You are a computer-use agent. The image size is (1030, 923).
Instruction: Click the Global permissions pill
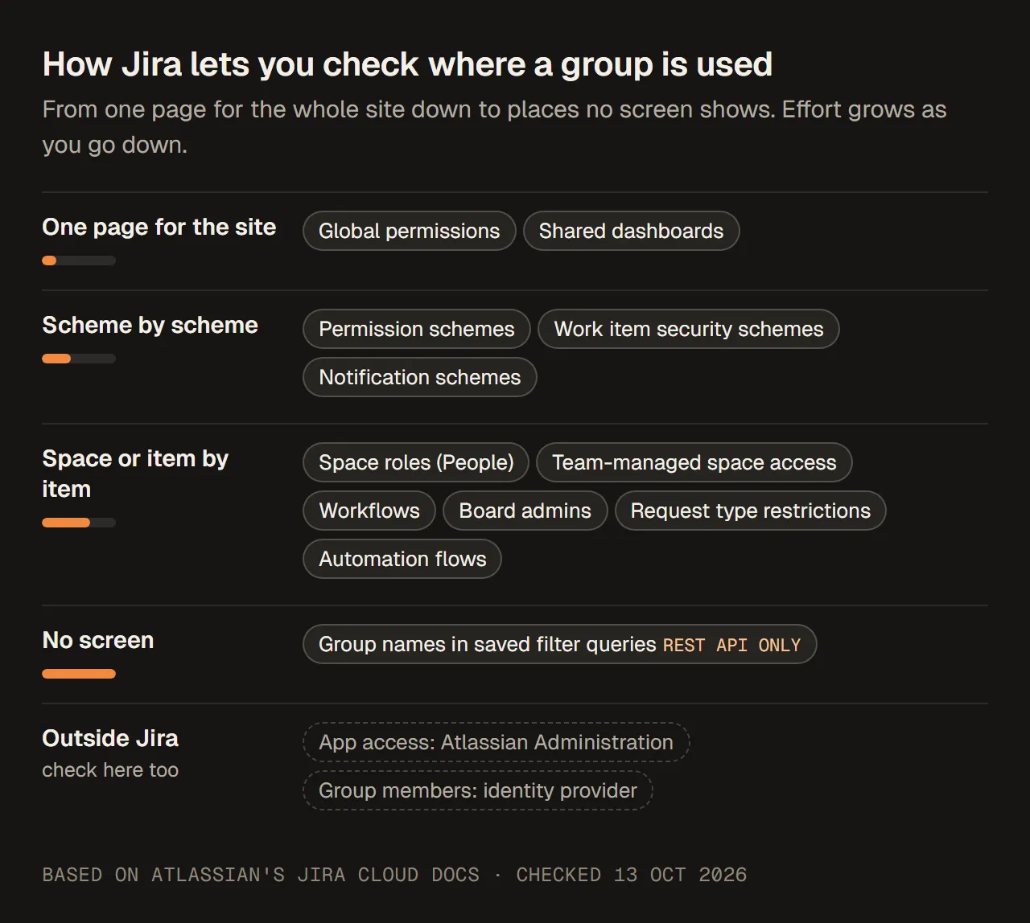pyautogui.click(x=409, y=231)
